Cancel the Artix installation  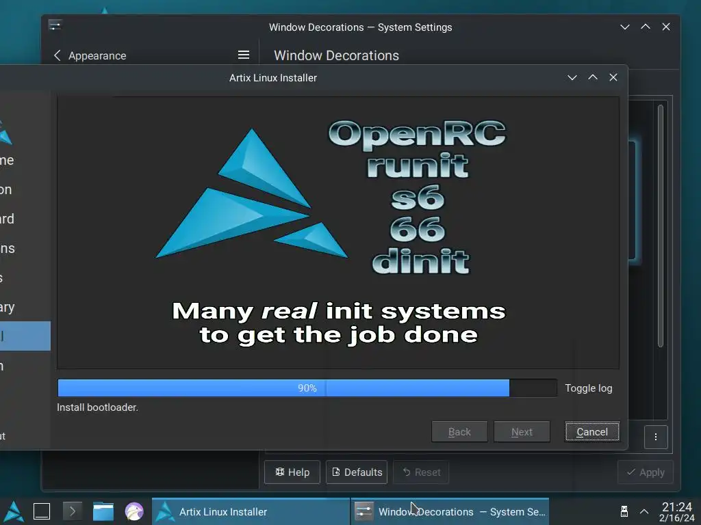[592, 432]
